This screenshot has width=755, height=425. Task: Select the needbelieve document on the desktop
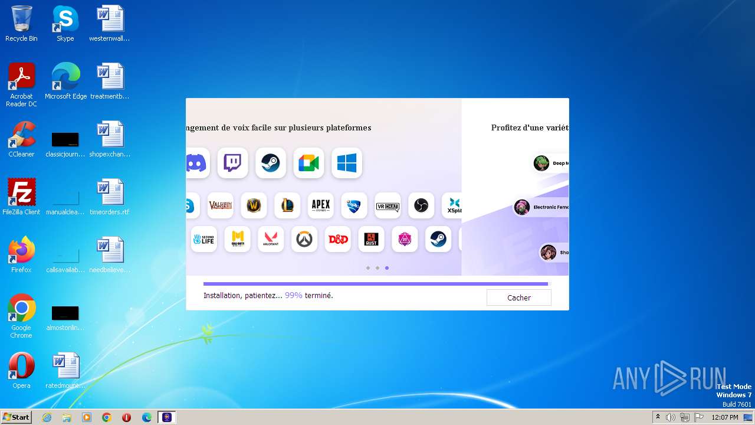pos(110,255)
